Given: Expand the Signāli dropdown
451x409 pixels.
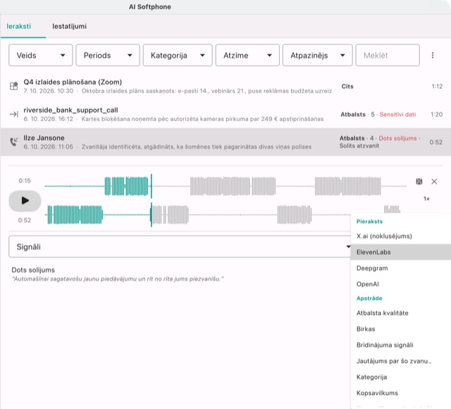Looking at the screenshot, I should tap(180, 246).
